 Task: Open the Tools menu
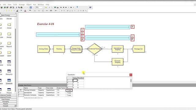pos(15,5)
